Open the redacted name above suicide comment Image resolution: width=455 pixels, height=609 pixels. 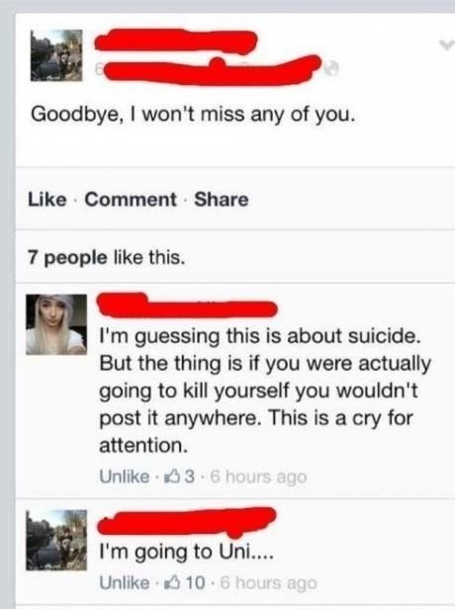[187, 305]
